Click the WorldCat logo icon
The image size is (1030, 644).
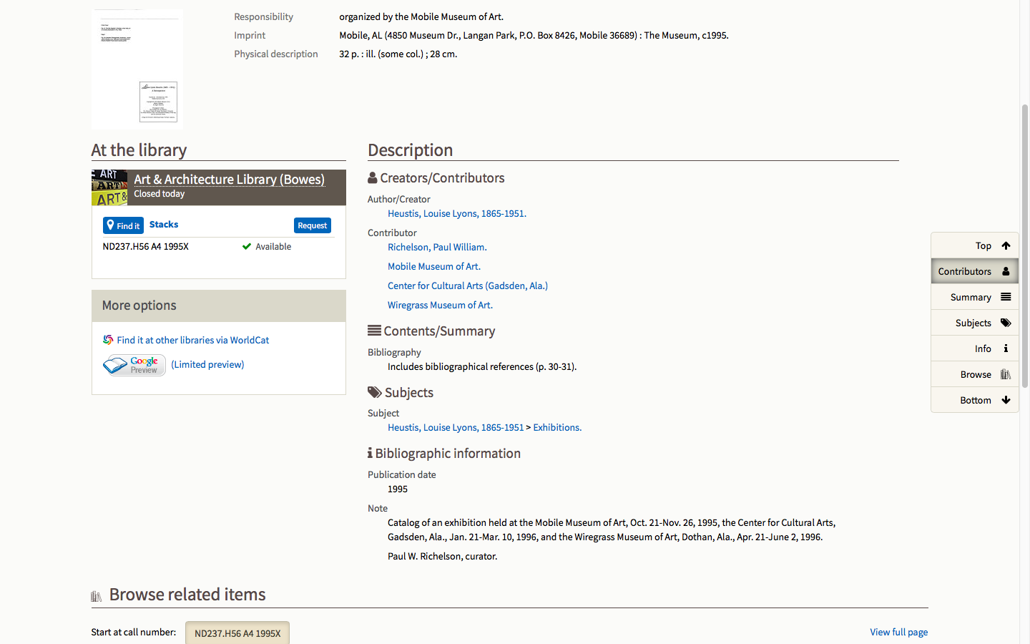pos(108,340)
